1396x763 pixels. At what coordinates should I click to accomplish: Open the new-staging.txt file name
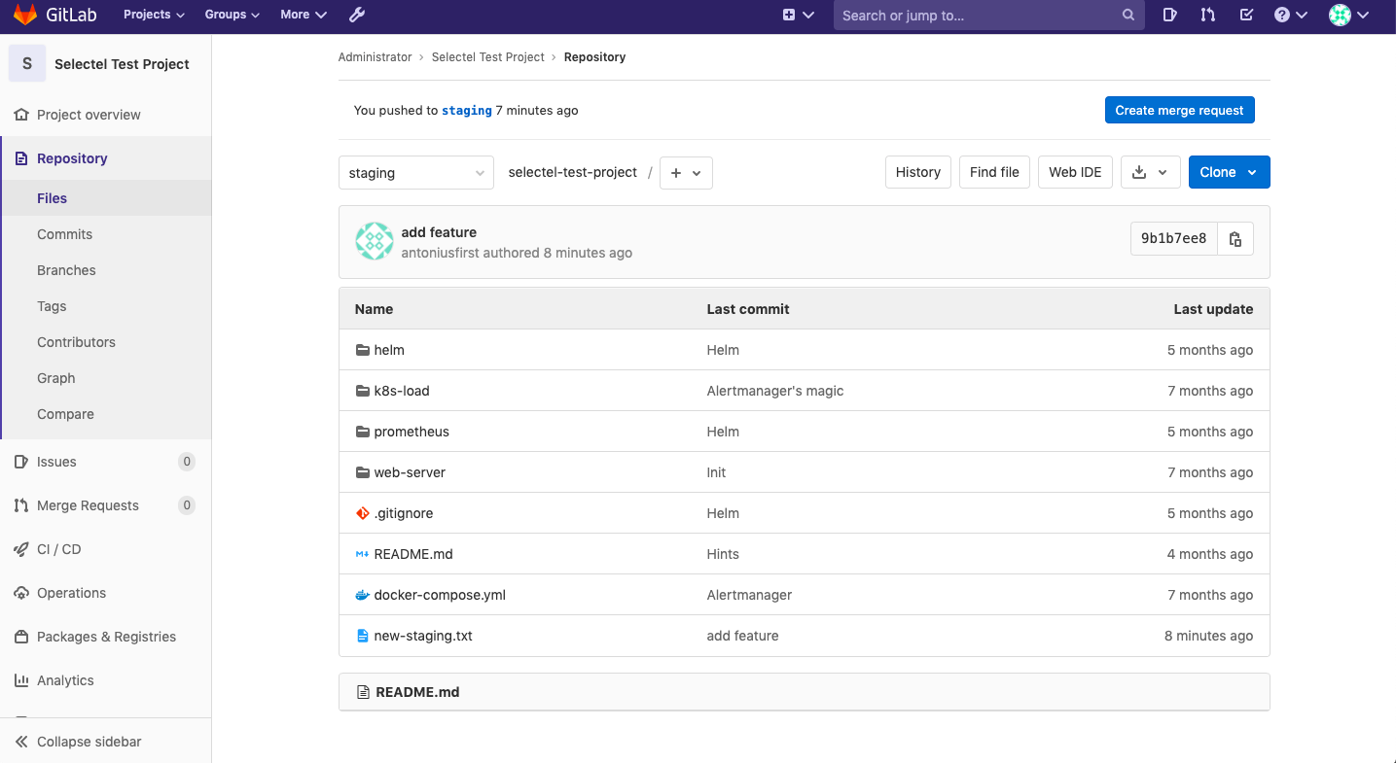point(423,636)
